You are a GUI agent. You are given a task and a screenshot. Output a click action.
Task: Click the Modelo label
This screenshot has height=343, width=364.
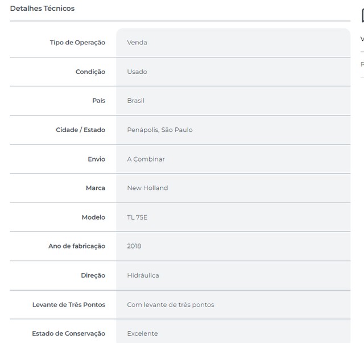(93, 217)
